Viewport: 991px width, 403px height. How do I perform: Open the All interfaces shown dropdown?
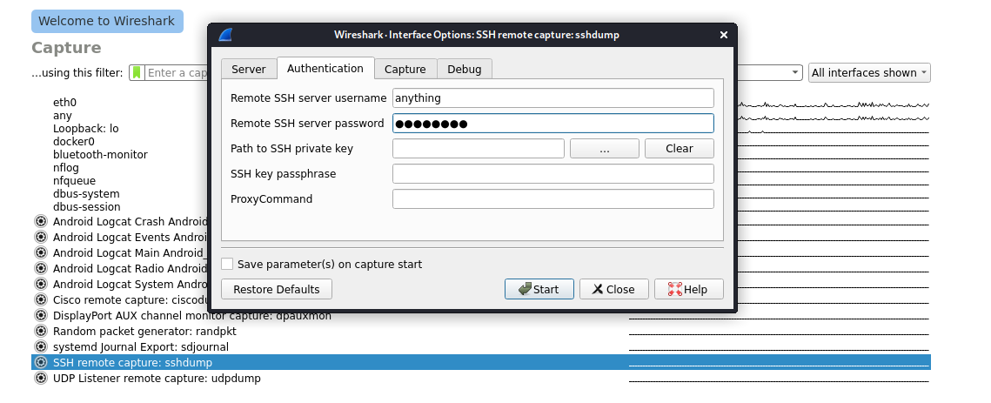[869, 73]
